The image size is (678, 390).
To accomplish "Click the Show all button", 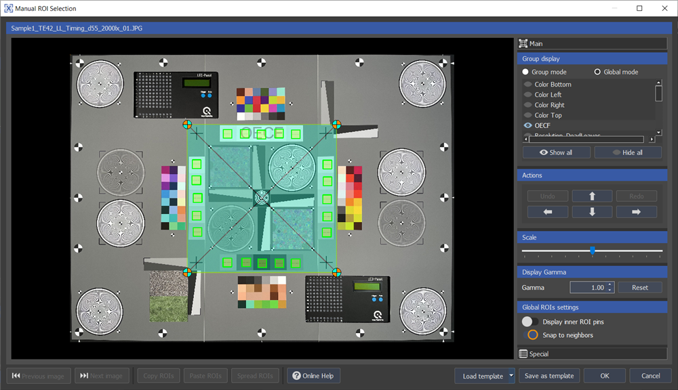I will [556, 152].
